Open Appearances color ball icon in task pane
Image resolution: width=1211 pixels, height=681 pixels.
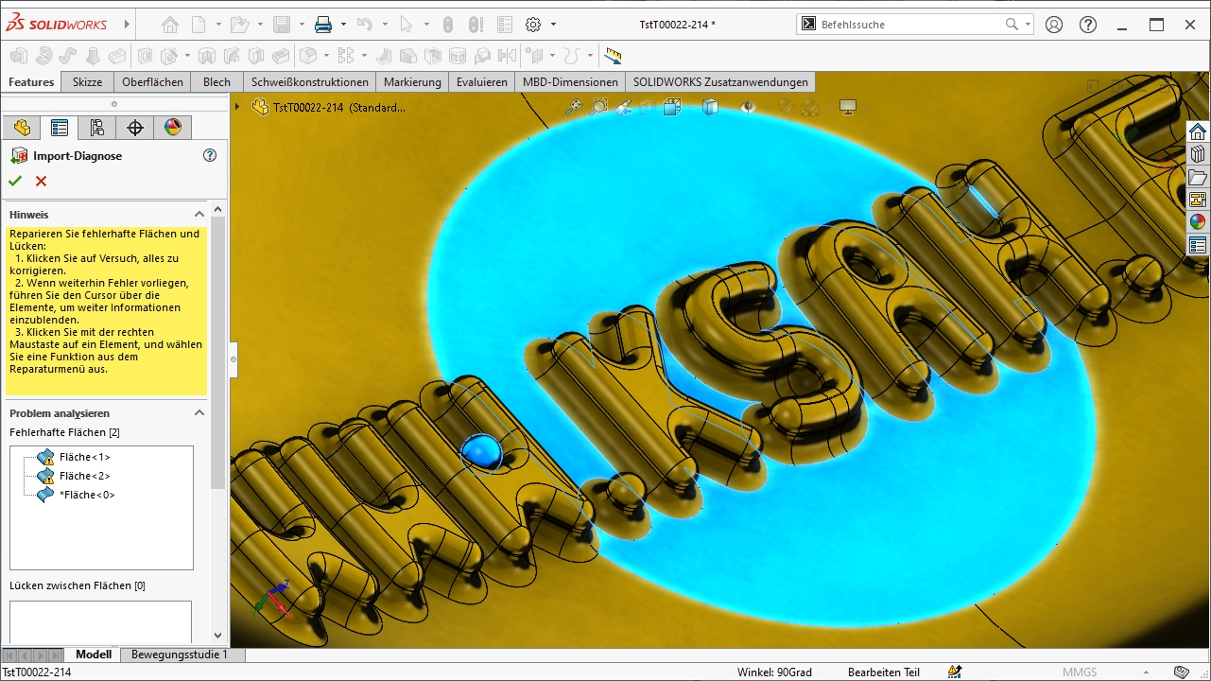(x=1198, y=222)
